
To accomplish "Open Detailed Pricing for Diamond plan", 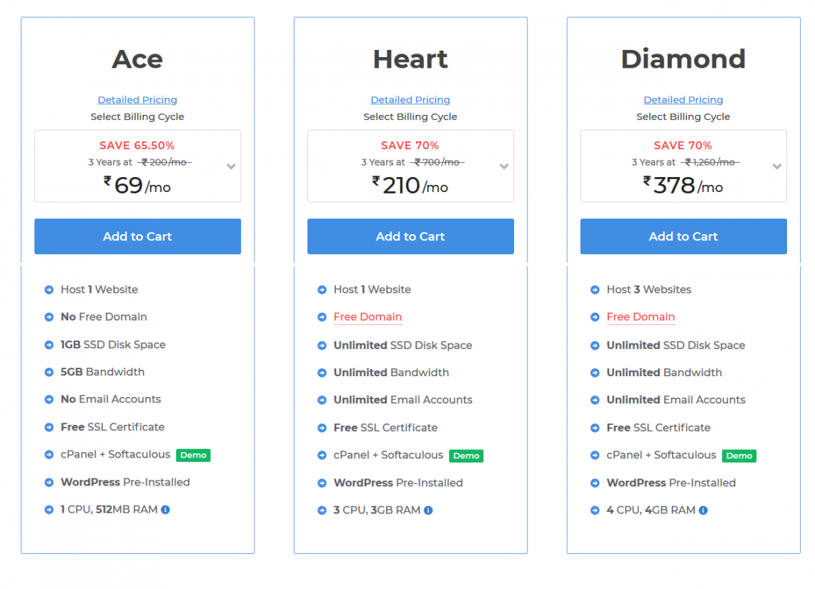I will (683, 100).
